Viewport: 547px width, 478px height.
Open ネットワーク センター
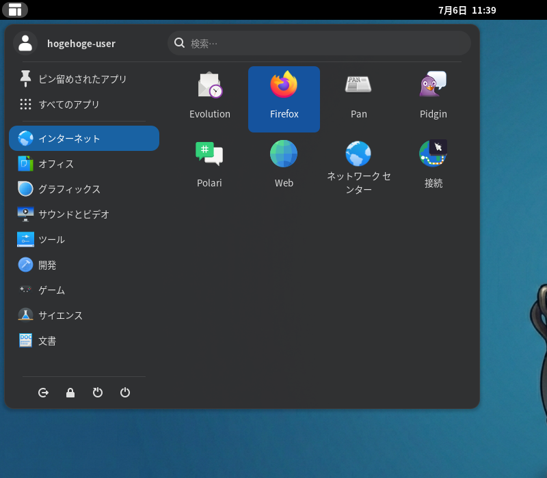pos(358,168)
